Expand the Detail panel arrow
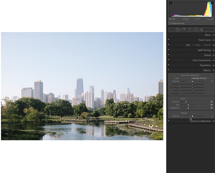Screen dimensions: 215x173 click(213, 55)
